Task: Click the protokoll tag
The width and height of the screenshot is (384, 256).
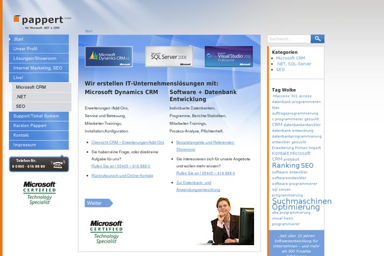Action: (x=291, y=159)
